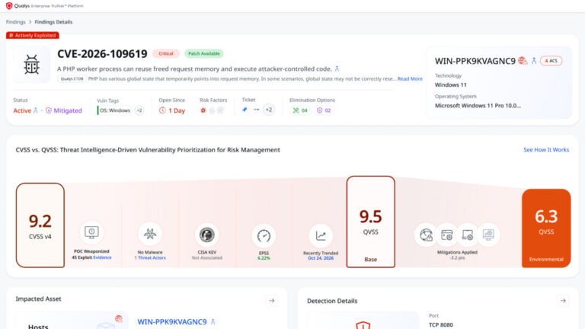Open Impacted Asset panel with arrow
585x329 pixels.
tap(272, 300)
